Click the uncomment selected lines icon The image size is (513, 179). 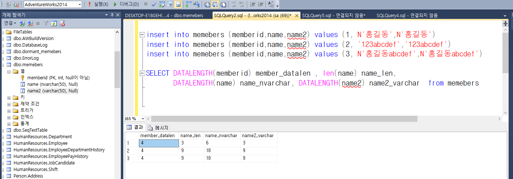pos(241,4)
